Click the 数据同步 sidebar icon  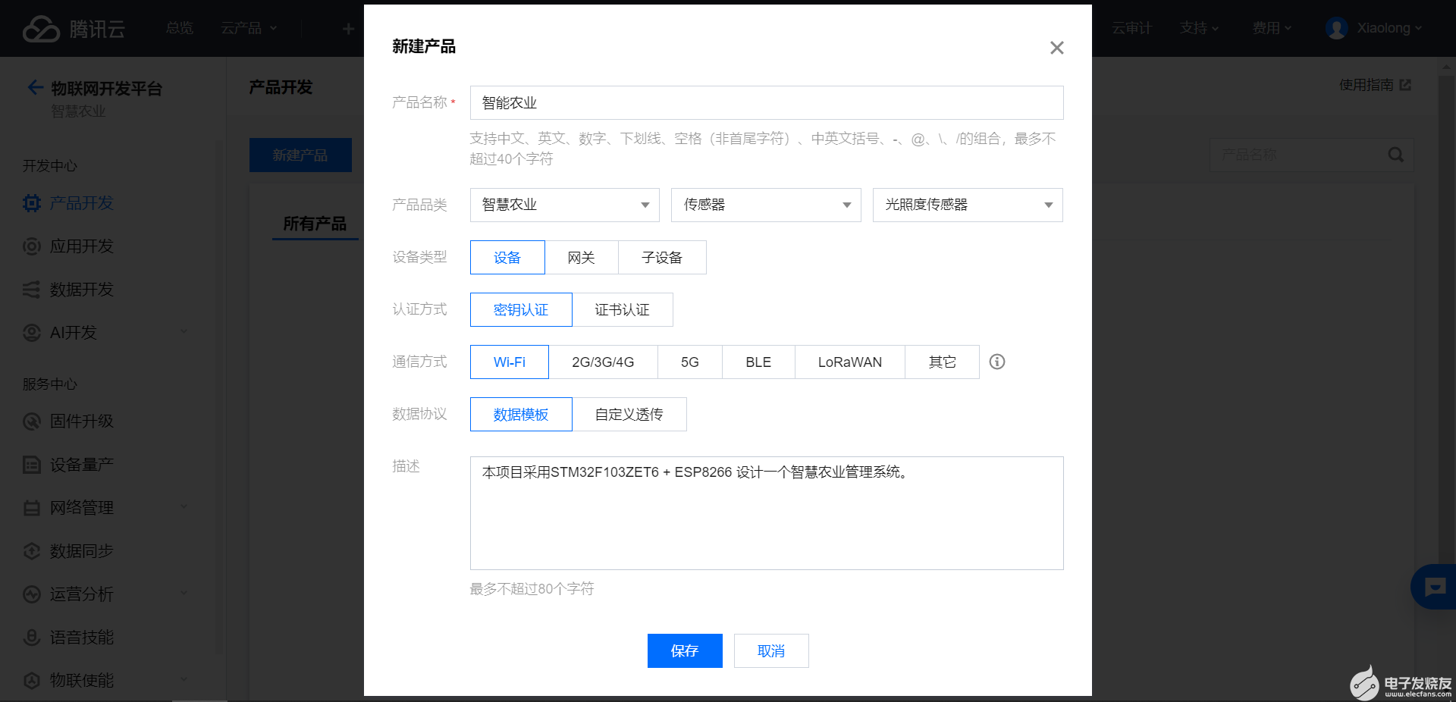32,551
